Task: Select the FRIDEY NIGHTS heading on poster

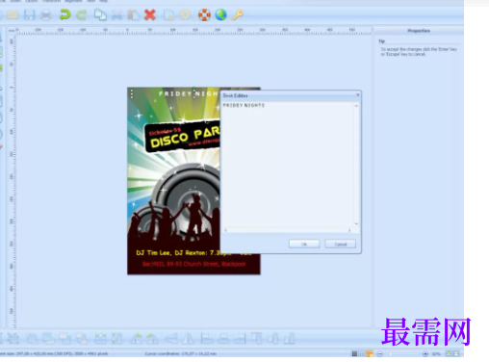Action: (189, 94)
